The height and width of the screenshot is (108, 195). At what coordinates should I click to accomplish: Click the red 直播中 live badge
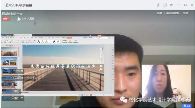6,19
